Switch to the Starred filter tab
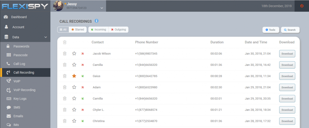The width and height of the screenshot is (309, 128). tap(78, 30)
